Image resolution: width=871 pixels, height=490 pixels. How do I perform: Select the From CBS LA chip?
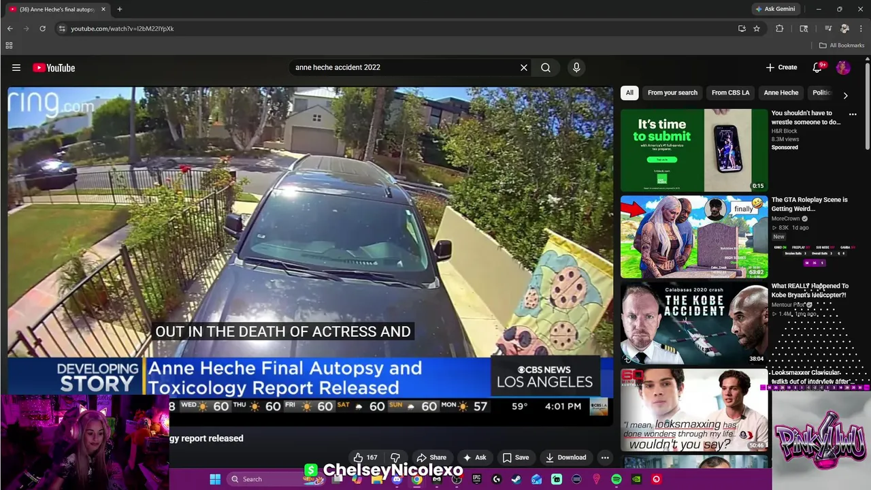[x=730, y=93]
